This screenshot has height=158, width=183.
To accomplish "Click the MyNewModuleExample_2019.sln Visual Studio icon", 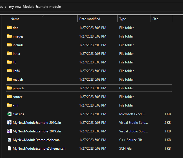I will coord(9,131).
